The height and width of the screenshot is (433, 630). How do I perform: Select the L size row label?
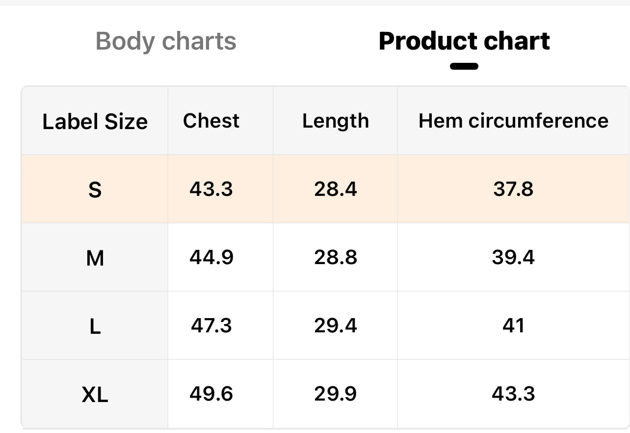[95, 326]
